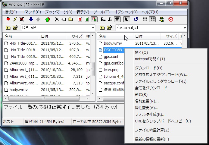Viewport: 209px width, 145px height.
Task: Choose 属性変更(A) in context menu
Action: click(166, 108)
